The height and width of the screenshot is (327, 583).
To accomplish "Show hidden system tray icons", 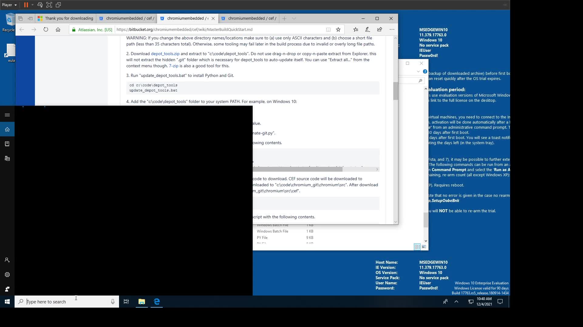I will click(x=456, y=302).
